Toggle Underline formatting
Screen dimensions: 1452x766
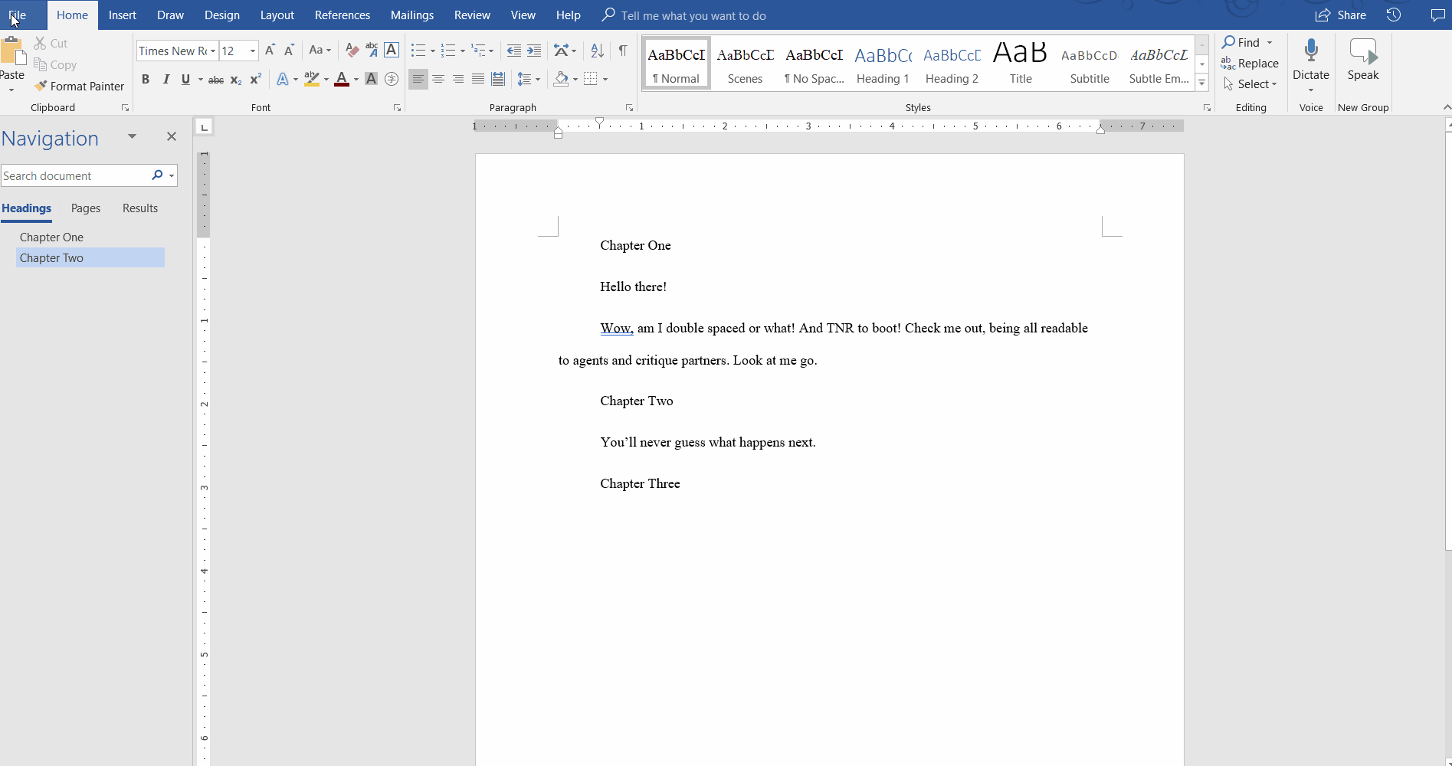[185, 79]
